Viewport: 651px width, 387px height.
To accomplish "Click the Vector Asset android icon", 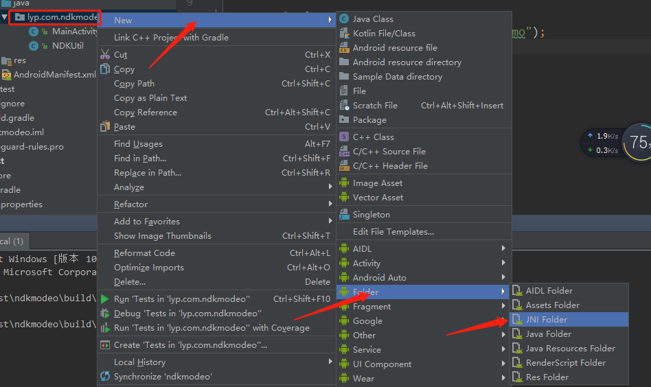I will 344,198.
